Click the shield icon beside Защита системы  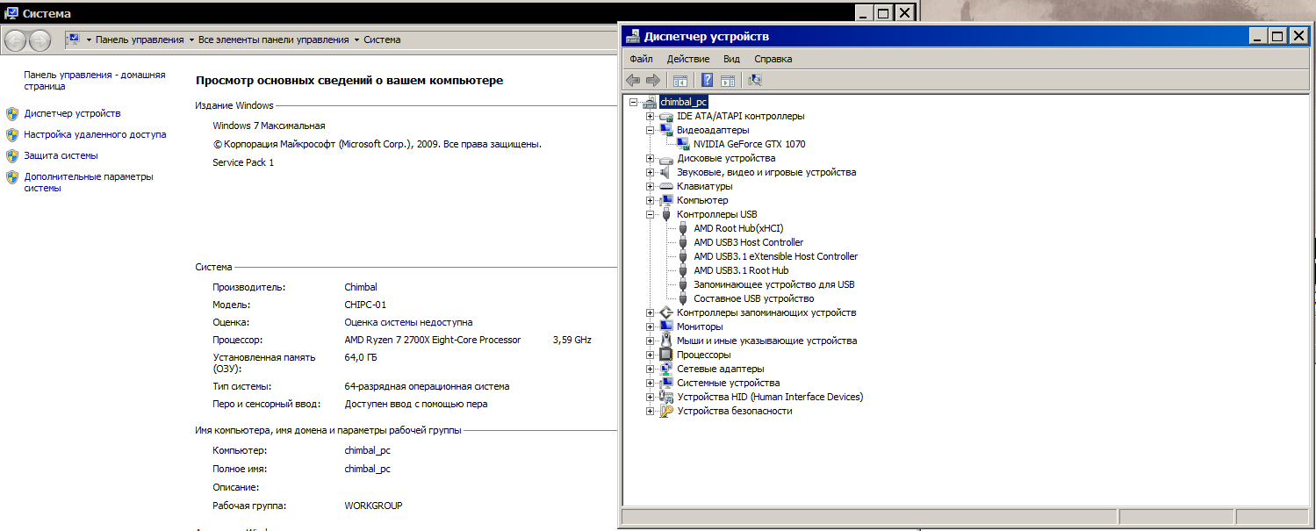pyautogui.click(x=12, y=156)
